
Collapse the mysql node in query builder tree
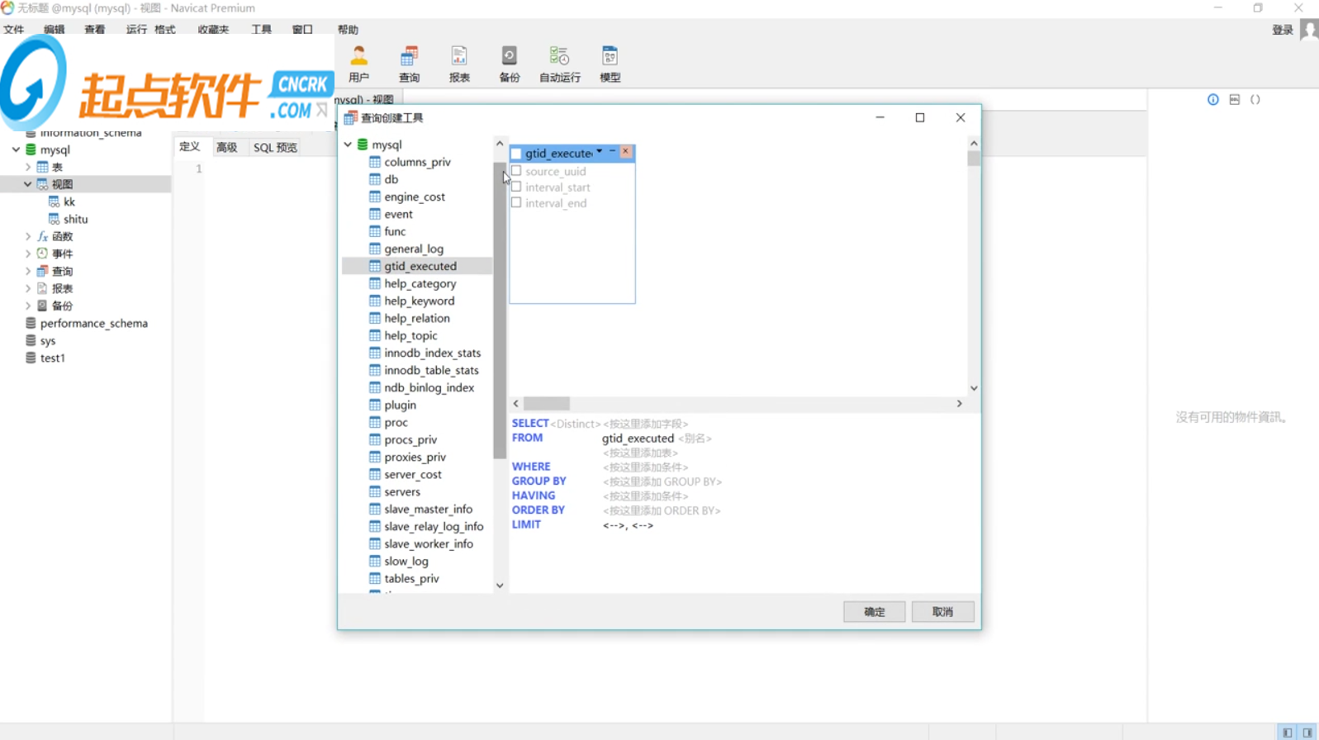[x=349, y=145]
